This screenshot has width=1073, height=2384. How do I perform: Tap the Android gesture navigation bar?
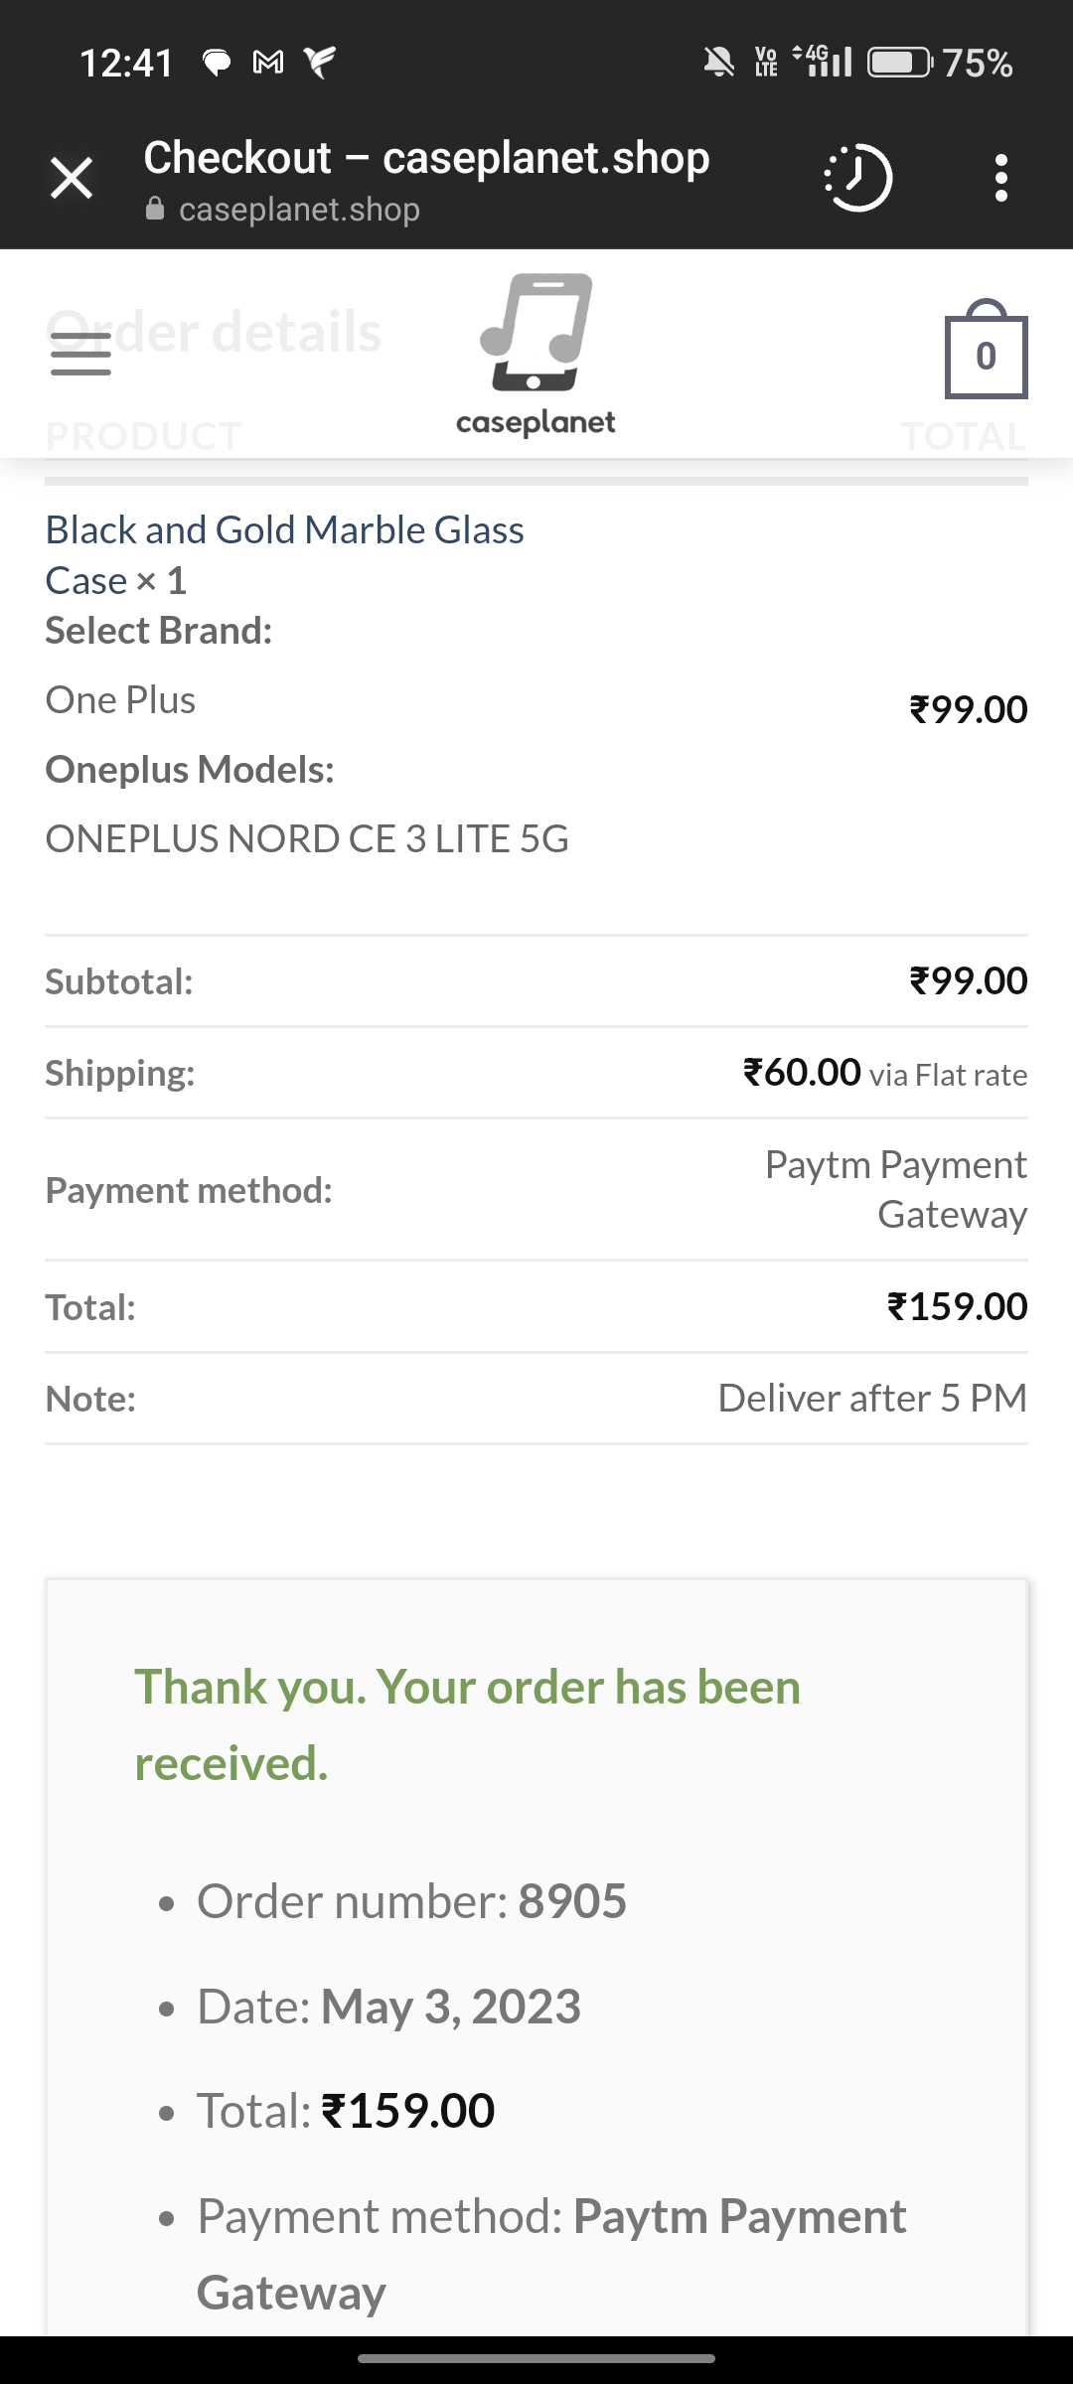(x=536, y=2357)
